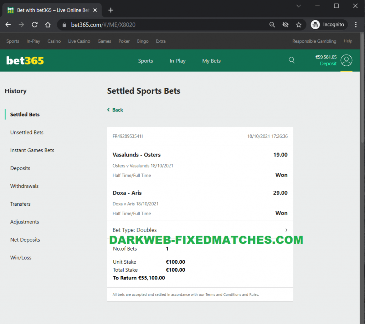Open Responsible Gambling link
Image resolution: width=365 pixels, height=324 pixels.
pos(314,41)
